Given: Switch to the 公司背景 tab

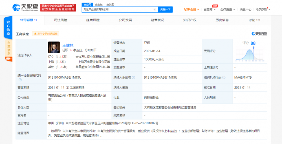Looking at the screenshot, I should click(x=28, y=20).
